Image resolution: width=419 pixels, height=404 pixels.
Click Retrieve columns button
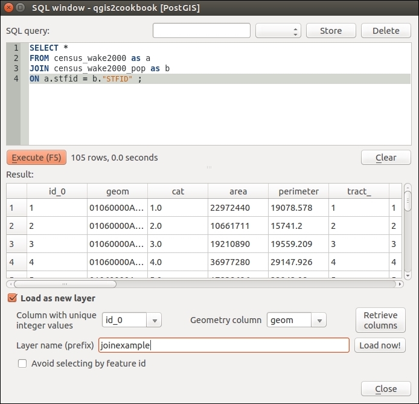point(380,320)
